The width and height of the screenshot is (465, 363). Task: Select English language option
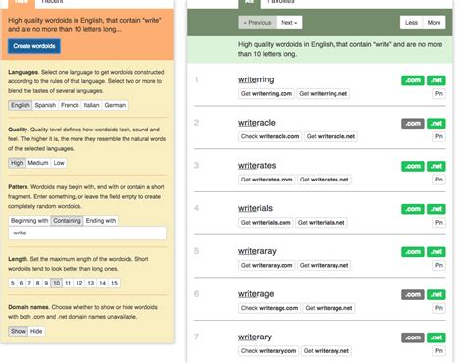click(x=21, y=105)
